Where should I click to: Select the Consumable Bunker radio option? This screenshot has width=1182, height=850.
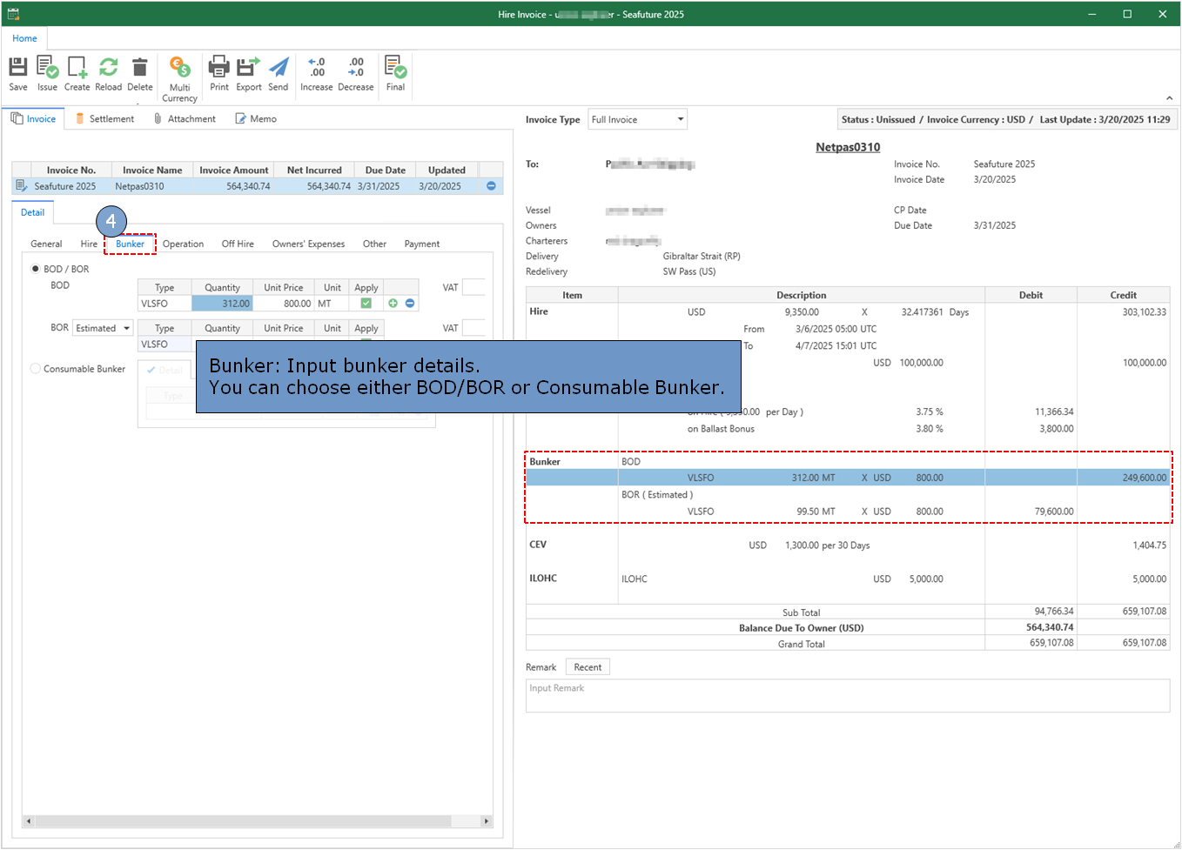click(x=36, y=369)
